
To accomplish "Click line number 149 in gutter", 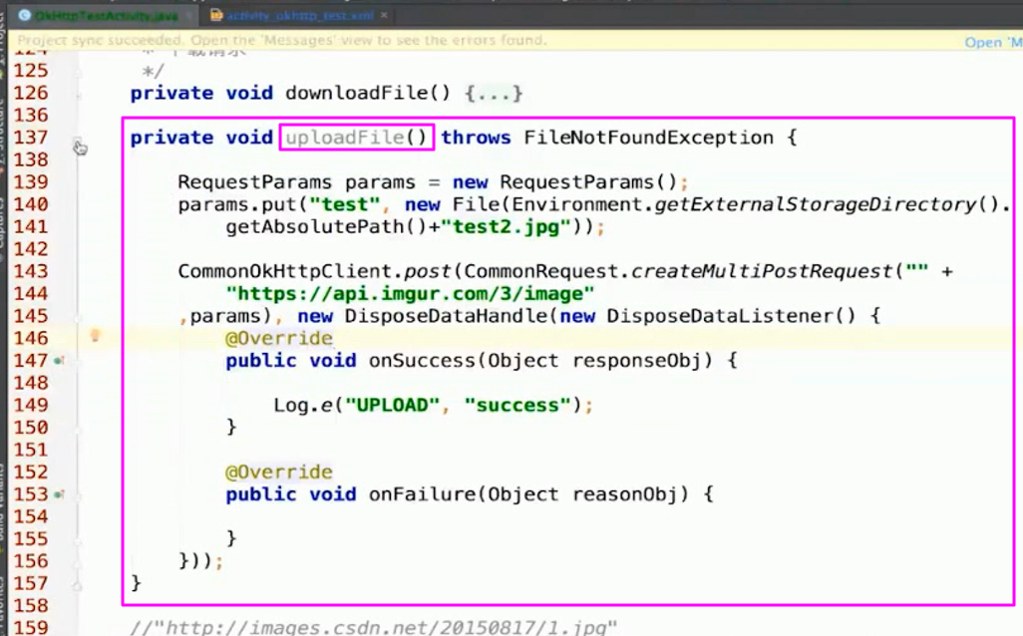I will [30, 405].
